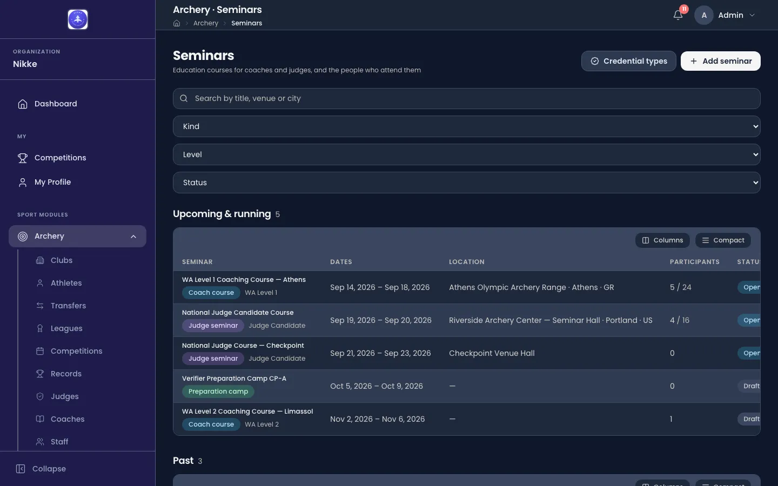The image size is (778, 486).
Task: Click the Clubs building icon
Action: [40, 260]
